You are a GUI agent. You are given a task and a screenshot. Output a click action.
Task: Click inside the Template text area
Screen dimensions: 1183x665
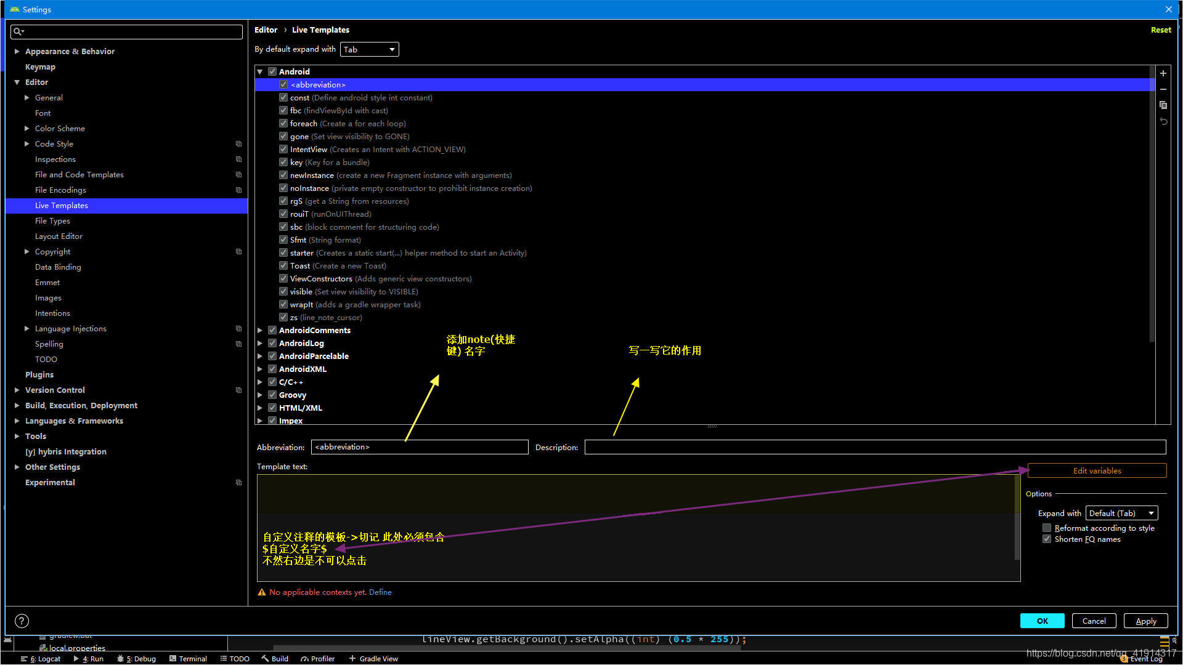pyautogui.click(x=638, y=528)
